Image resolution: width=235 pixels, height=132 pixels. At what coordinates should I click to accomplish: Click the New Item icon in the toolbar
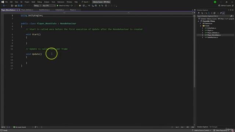coord(12,6)
